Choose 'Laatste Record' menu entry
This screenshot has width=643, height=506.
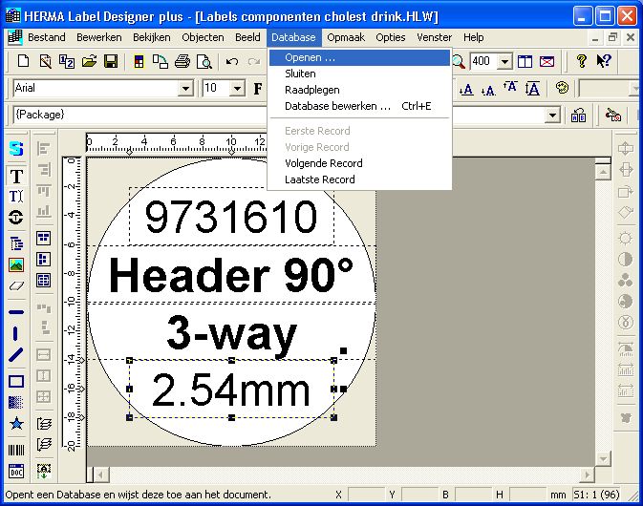coord(319,179)
